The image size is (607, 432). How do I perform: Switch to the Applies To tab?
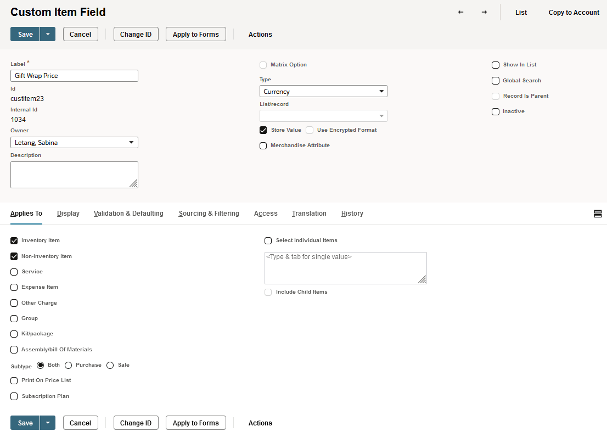26,214
